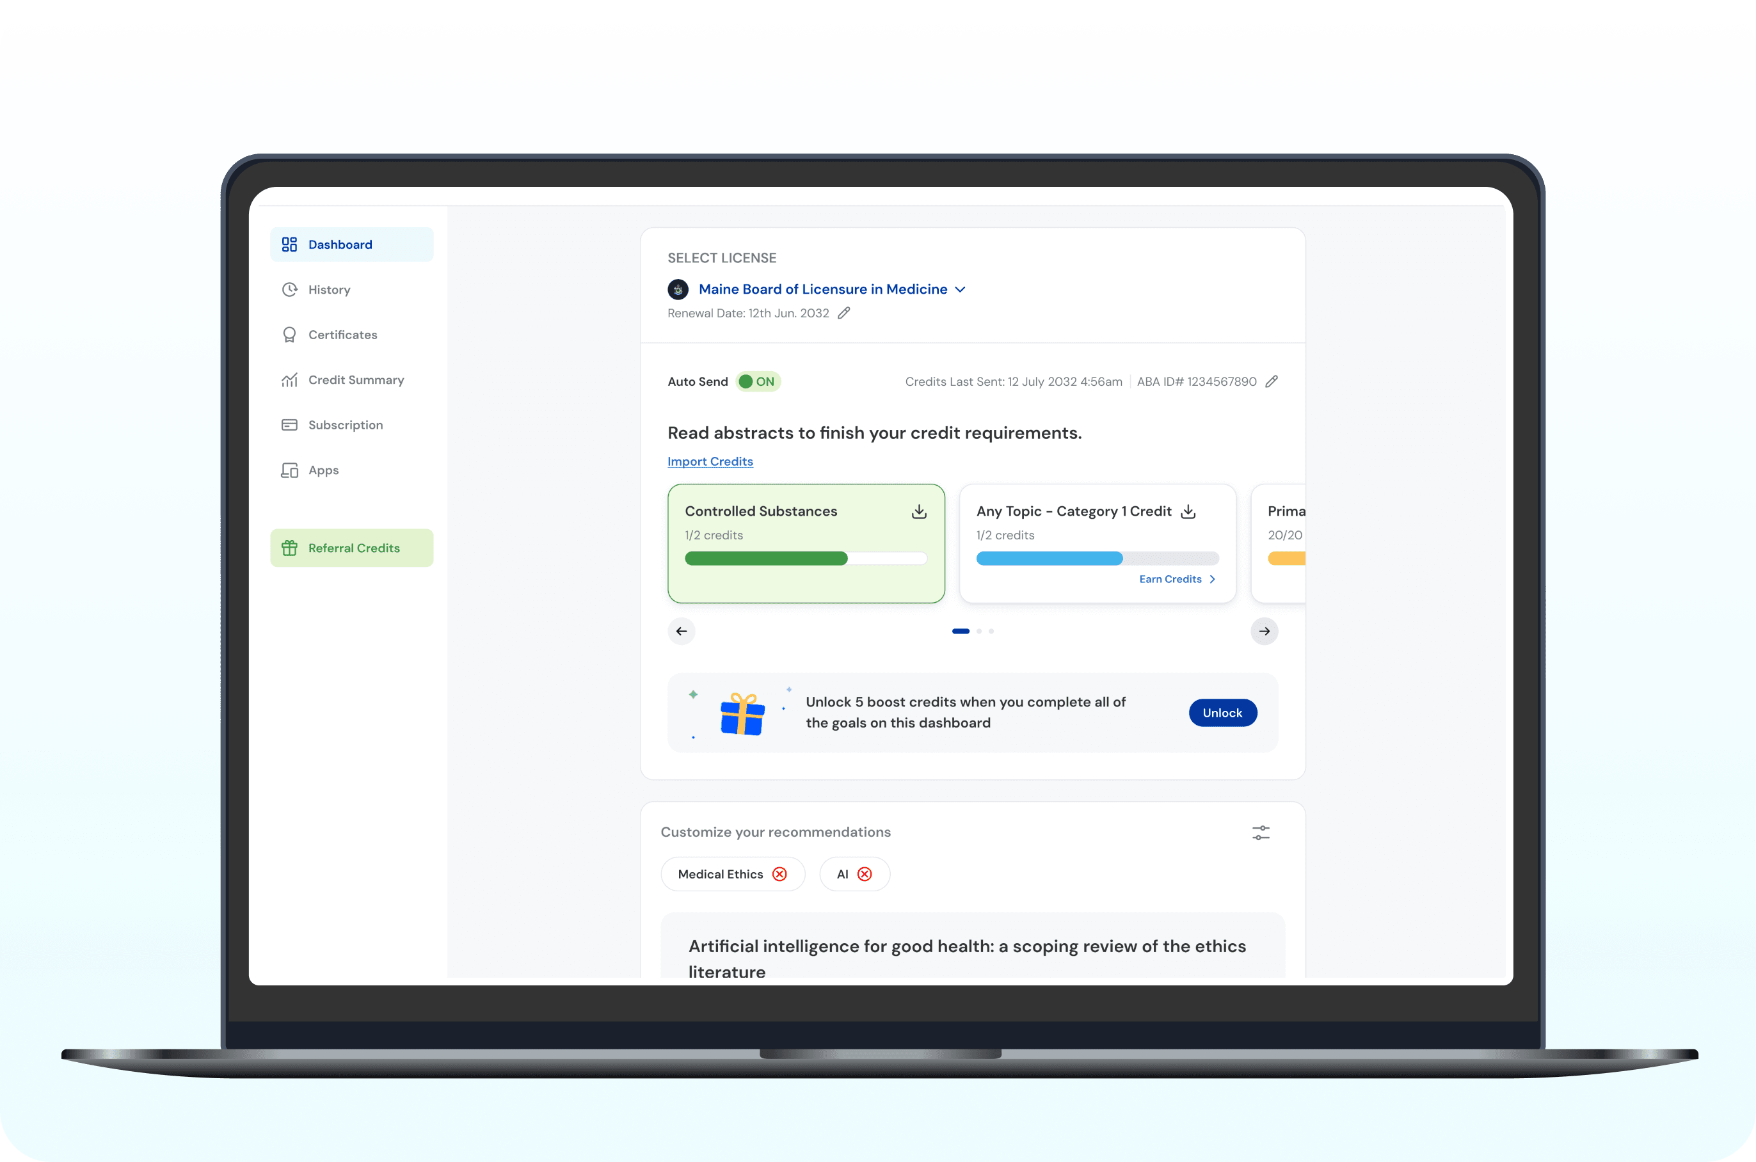Viewport: 1756px width, 1162px height.
Task: Expand the Maine Board of Licensure dropdown
Action: 831,289
